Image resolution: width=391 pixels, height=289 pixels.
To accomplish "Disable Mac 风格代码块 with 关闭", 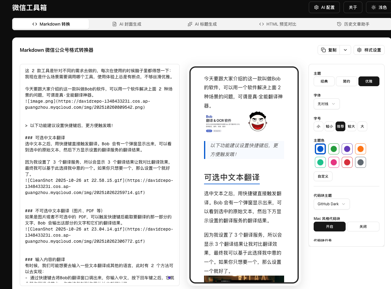I will [363, 227].
